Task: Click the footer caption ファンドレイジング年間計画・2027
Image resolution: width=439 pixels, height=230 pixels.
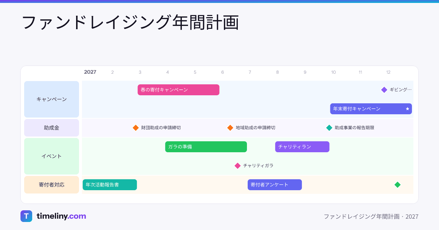Action: (x=371, y=216)
